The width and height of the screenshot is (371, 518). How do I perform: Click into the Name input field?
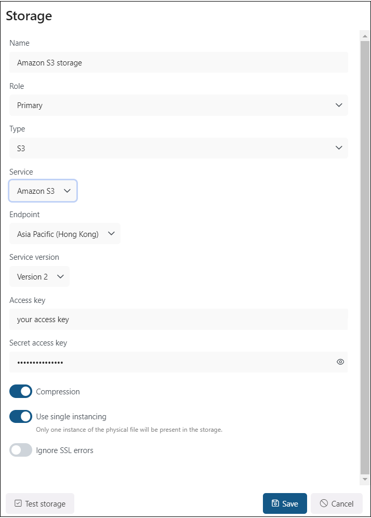point(178,63)
